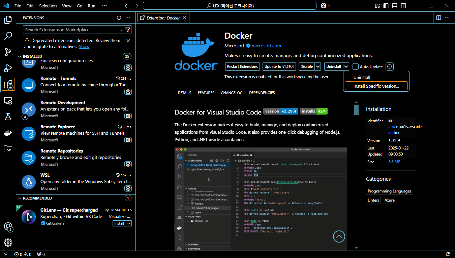Open Remote Explorer in activity bar
This screenshot has height=258, width=455.
click(x=8, y=100)
